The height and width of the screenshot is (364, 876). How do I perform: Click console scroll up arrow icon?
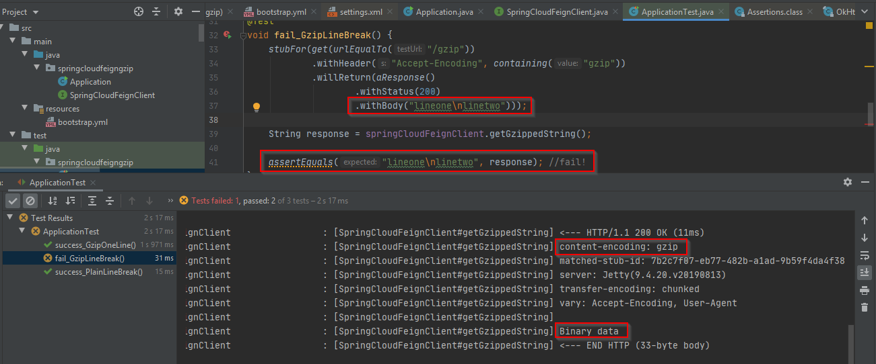click(865, 220)
